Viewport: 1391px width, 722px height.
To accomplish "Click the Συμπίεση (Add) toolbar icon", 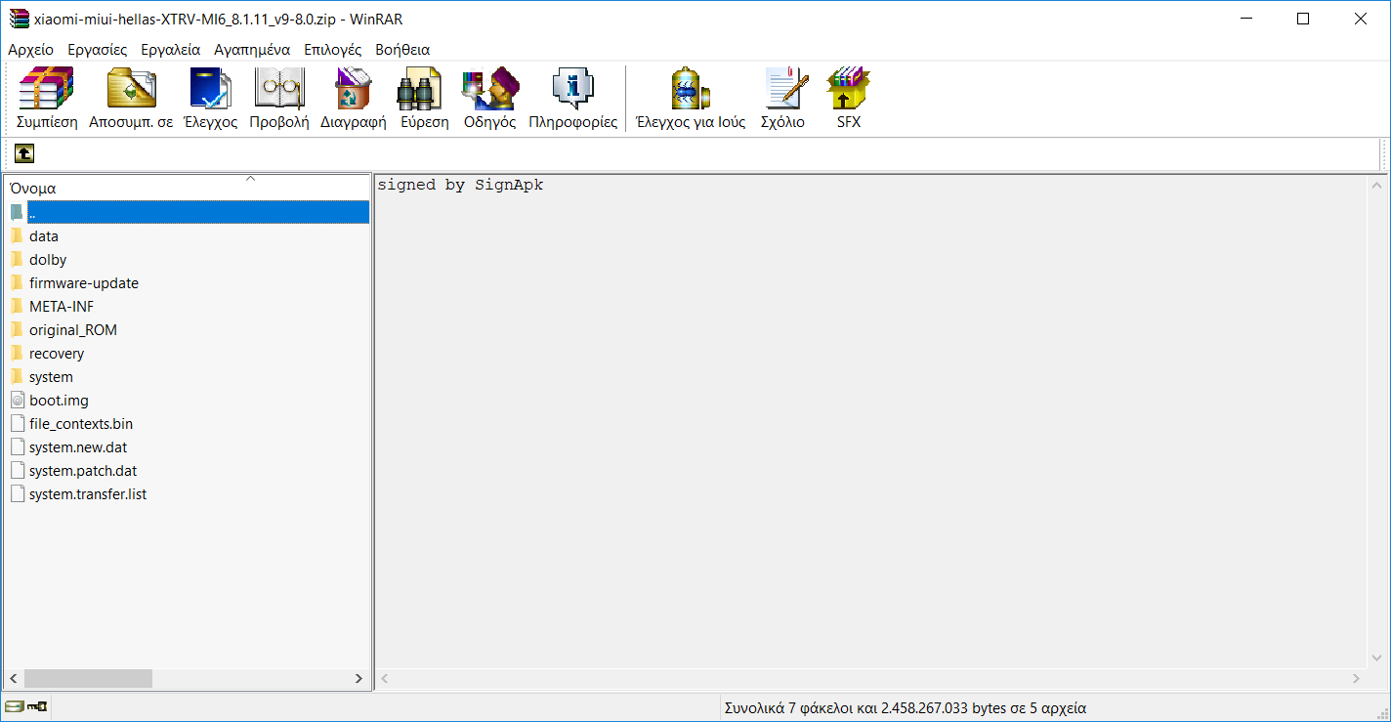I will [x=47, y=88].
